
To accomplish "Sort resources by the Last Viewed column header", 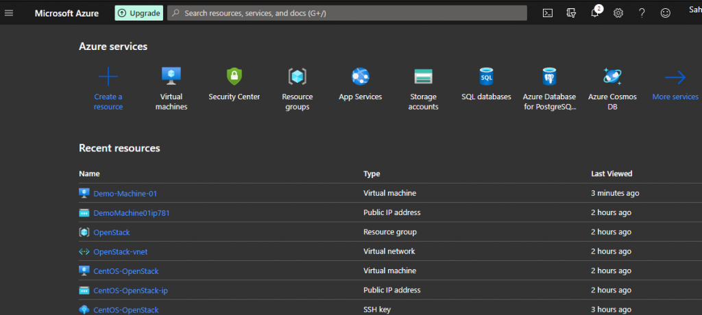I will 612,174.
